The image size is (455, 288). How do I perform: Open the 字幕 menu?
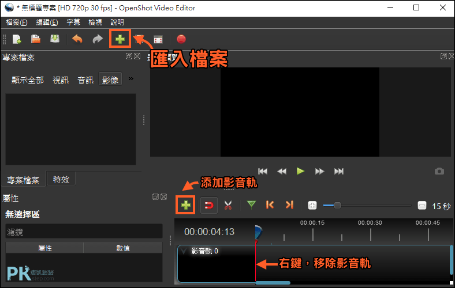(x=73, y=22)
